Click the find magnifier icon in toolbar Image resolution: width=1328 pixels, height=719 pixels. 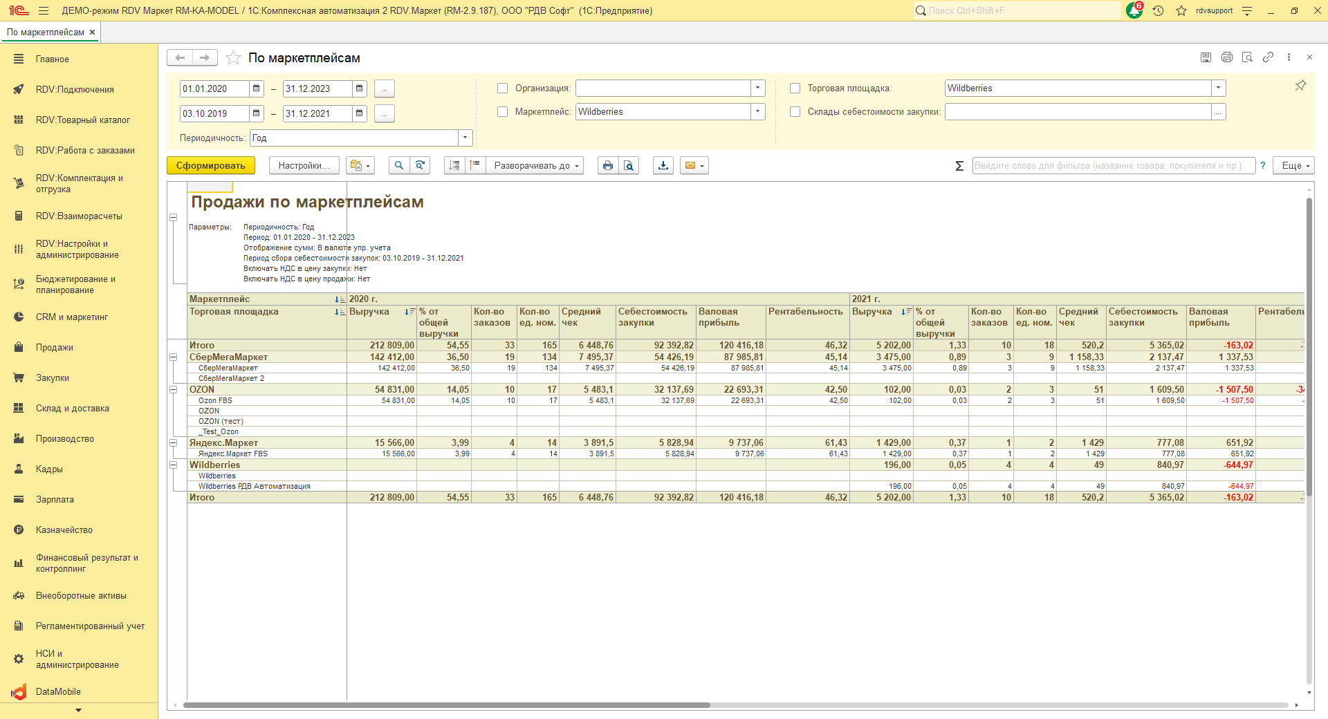click(398, 166)
